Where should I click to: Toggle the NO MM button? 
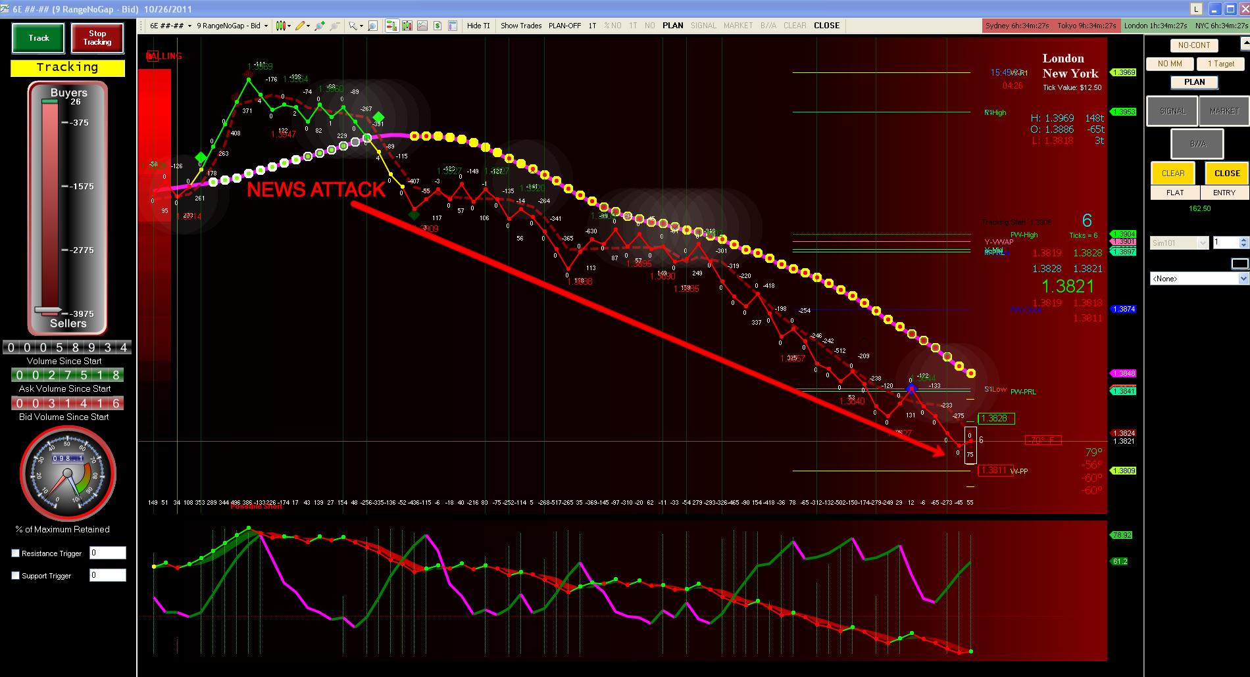tap(1170, 64)
